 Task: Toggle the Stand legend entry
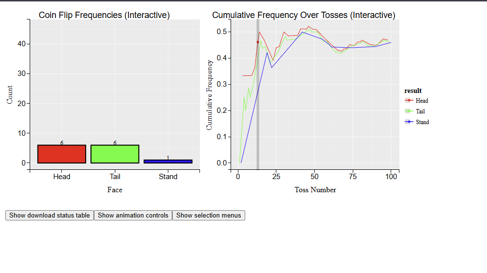[422, 122]
